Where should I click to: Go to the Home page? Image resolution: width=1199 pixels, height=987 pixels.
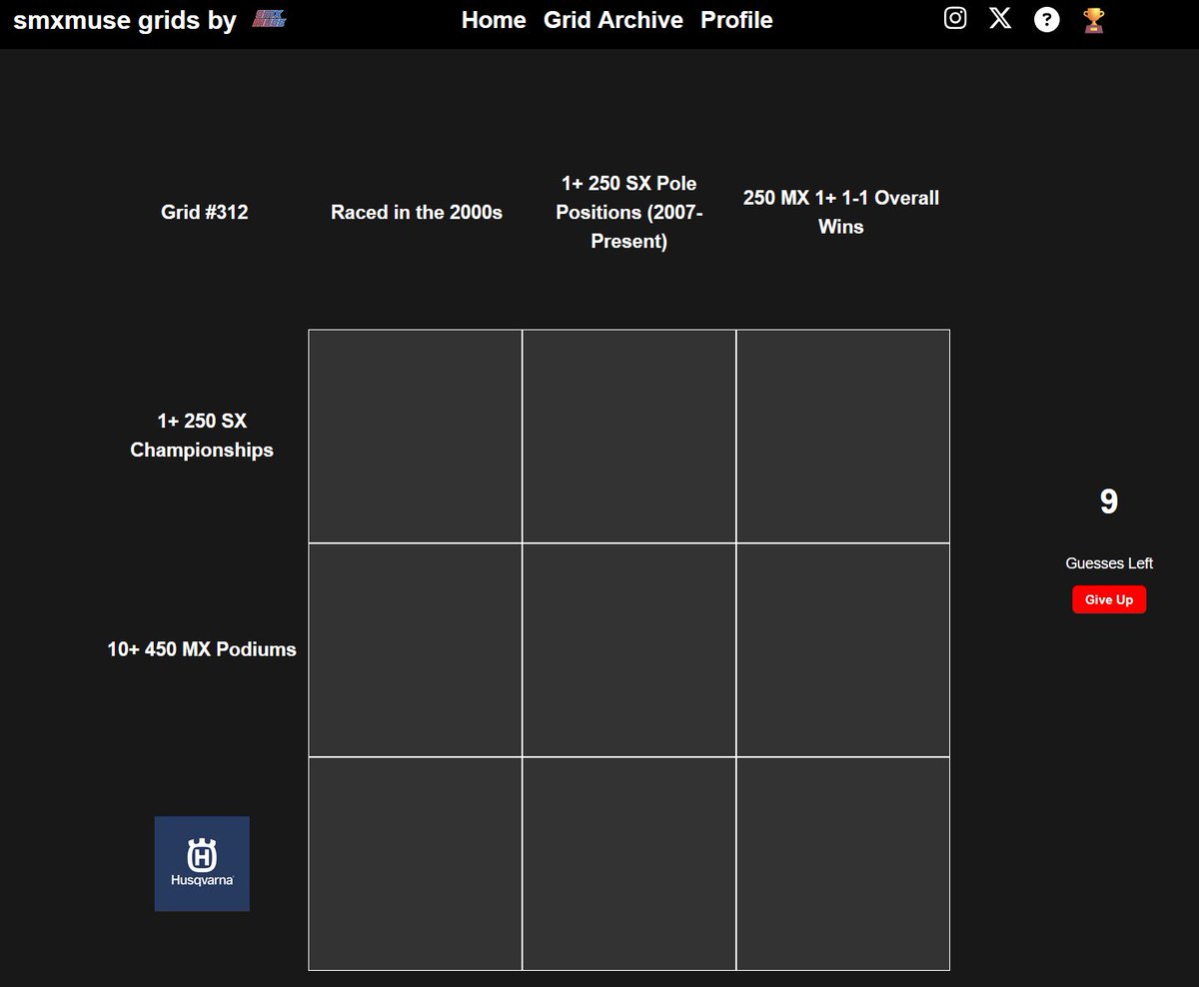(x=494, y=20)
